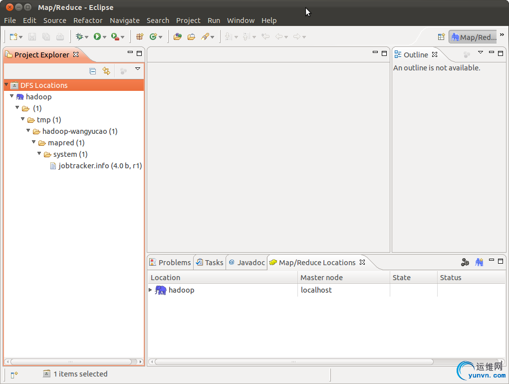Select the root folder (1) item
This screenshot has height=384, width=509.
coord(32,108)
